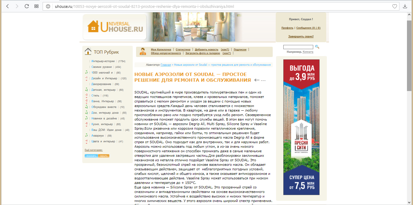Click the blue показать button
Viewport: 413px width, 205px height.
click(x=91, y=156)
